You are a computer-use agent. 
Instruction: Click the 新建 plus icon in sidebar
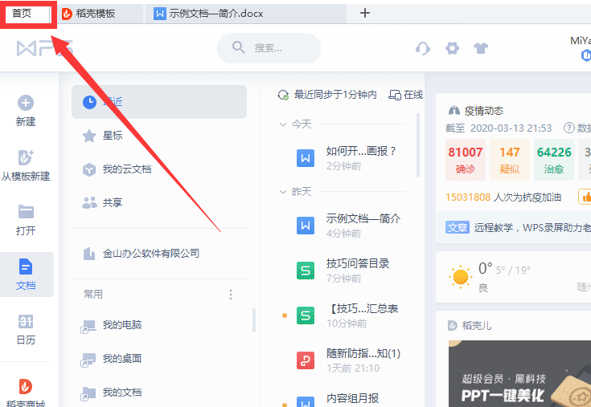(26, 103)
